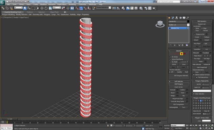Collapse the Edit Polygons rollout
214x130 pixels.
(179, 84)
